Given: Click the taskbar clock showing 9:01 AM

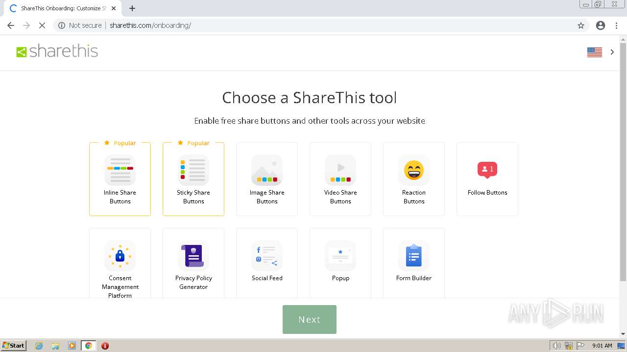Looking at the screenshot, I should [602, 346].
